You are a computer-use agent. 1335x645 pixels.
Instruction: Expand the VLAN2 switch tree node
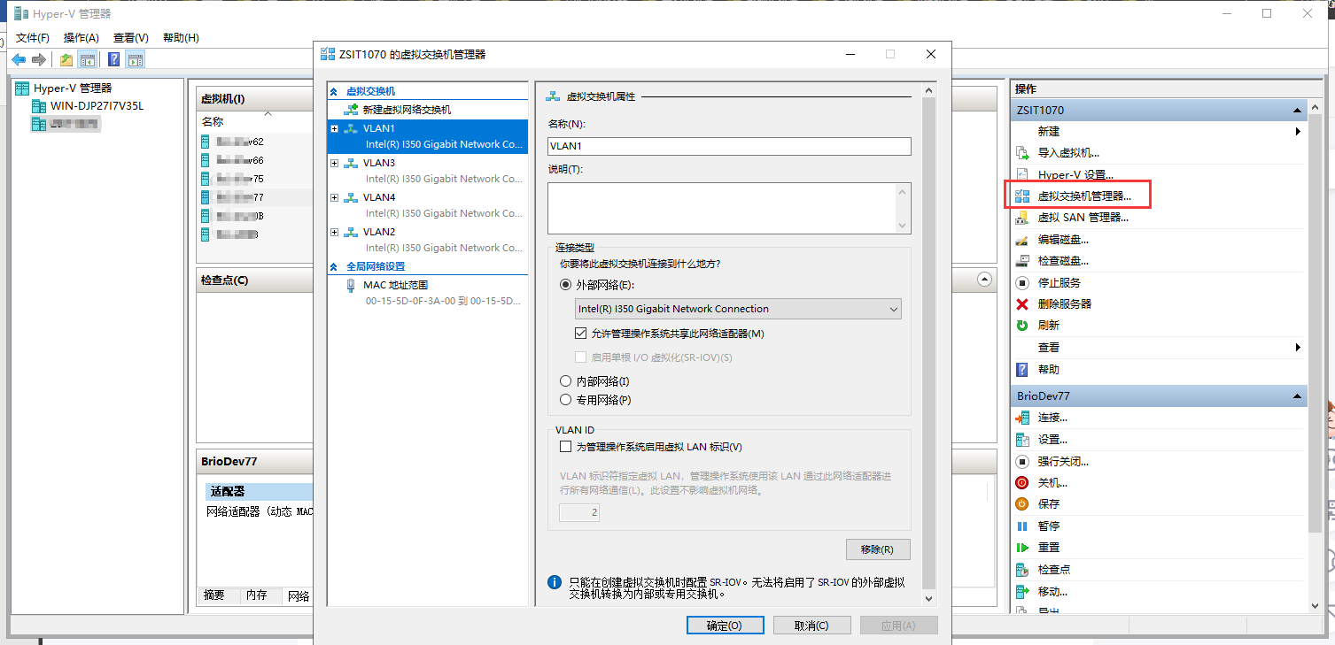pos(334,232)
